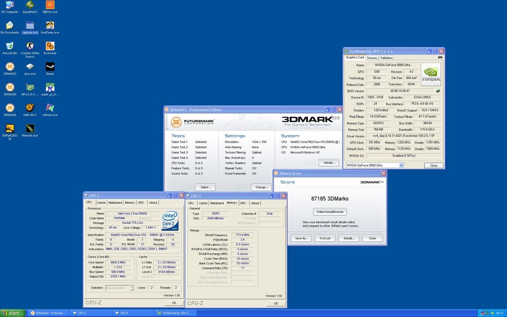
Task: Click the To Excel button
Action: [x=325, y=238]
